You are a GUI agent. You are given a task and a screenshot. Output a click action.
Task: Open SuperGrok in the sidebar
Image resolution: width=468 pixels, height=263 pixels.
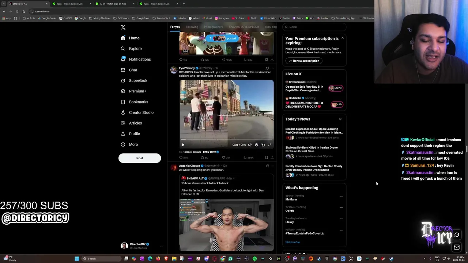pos(134,80)
